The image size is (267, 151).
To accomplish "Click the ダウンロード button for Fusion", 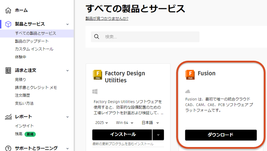I will [x=221, y=135].
